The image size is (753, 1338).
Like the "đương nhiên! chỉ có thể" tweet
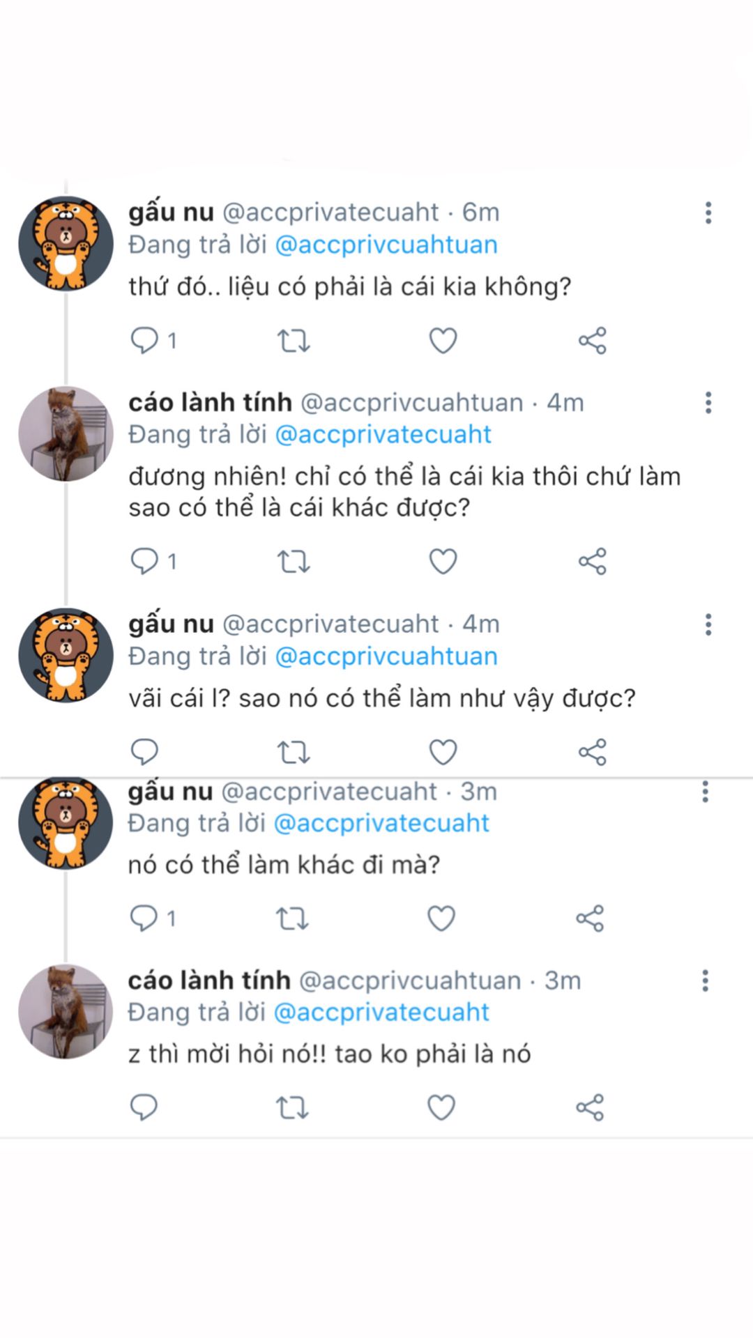coord(443,562)
